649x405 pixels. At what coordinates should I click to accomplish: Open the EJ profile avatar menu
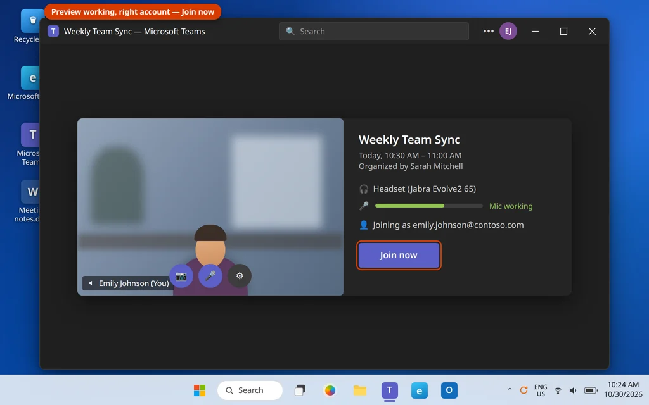508,31
